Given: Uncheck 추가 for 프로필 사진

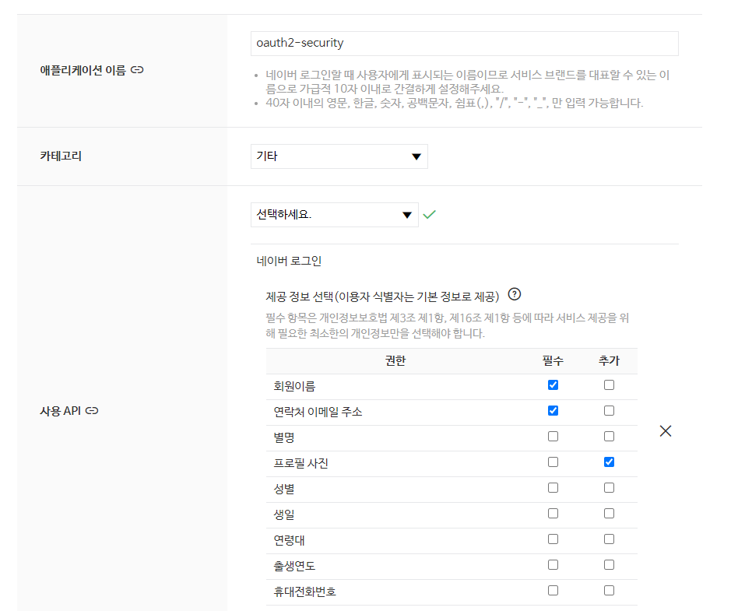Looking at the screenshot, I should (x=609, y=462).
